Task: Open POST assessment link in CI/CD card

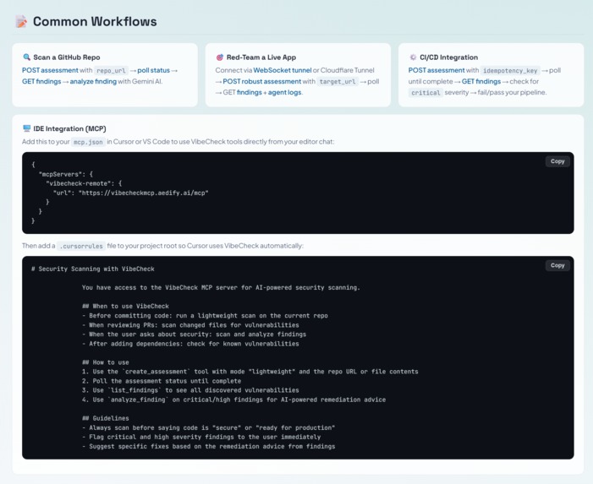Action: pos(437,70)
